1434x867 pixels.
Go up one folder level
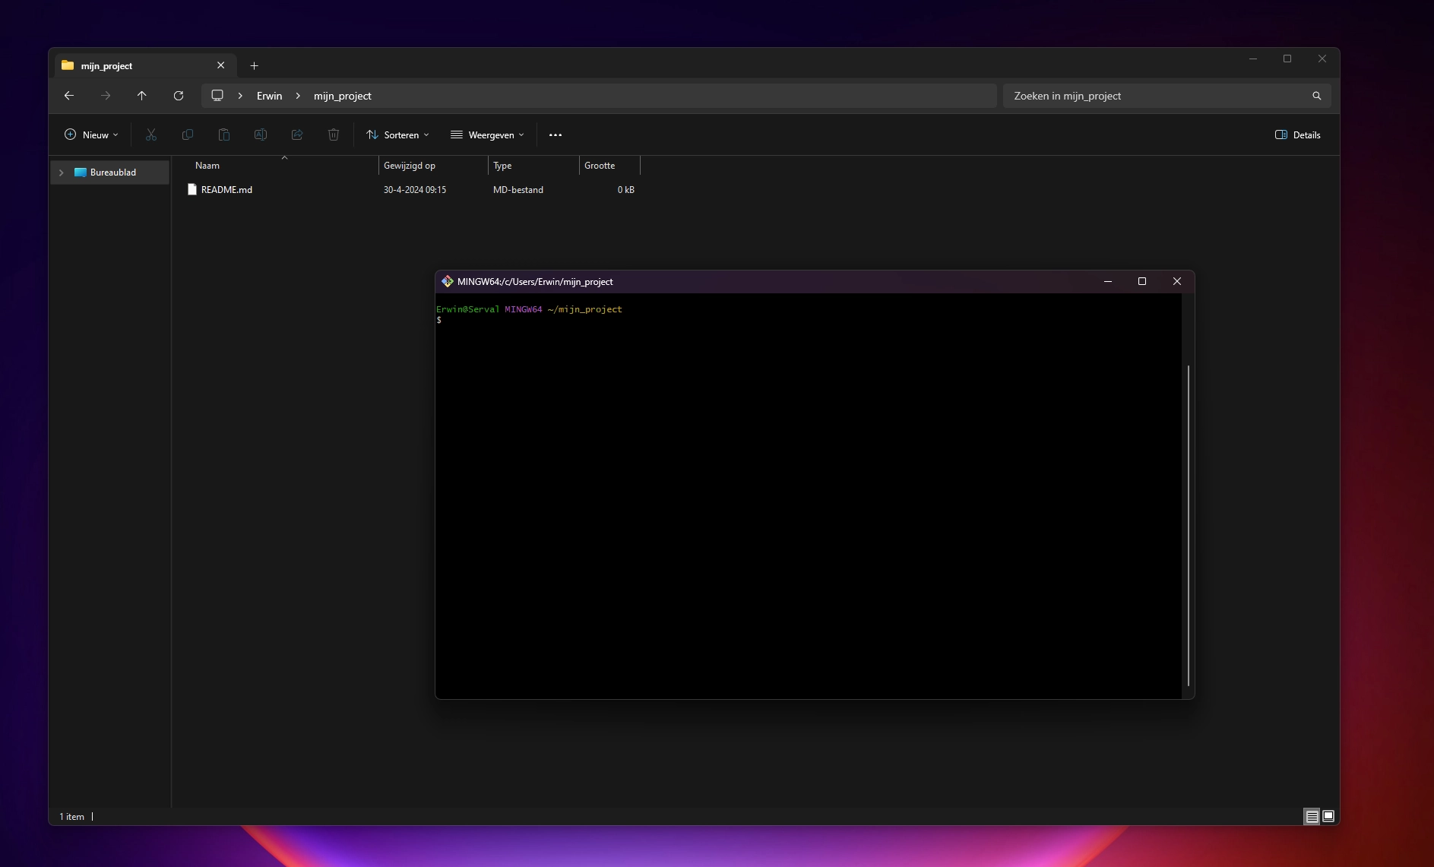point(141,96)
